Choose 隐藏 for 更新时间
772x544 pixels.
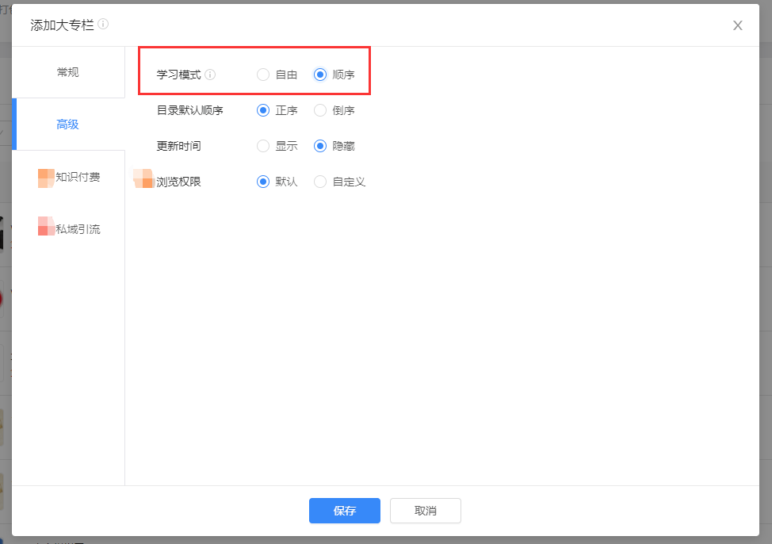[x=320, y=147]
